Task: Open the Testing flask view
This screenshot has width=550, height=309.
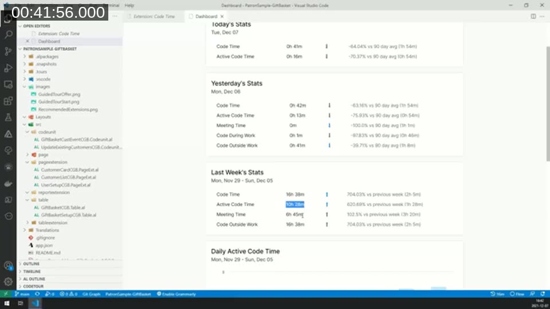Action: point(8,117)
